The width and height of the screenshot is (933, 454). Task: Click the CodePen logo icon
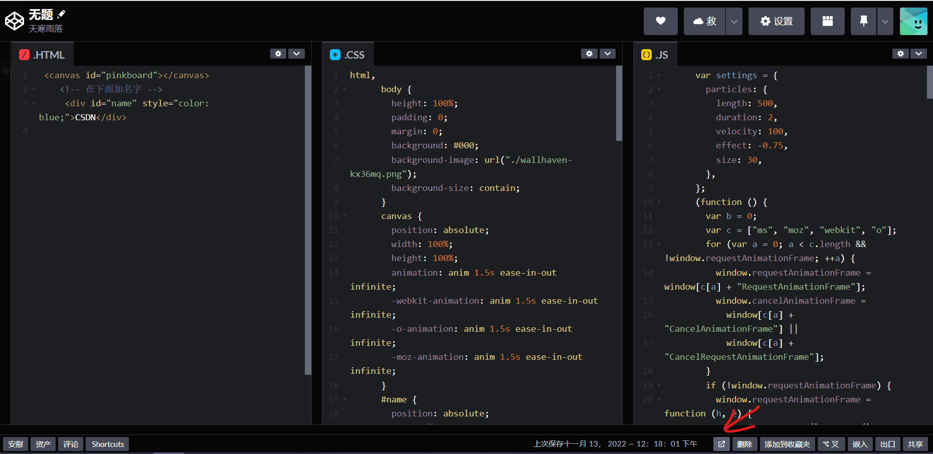coord(15,21)
